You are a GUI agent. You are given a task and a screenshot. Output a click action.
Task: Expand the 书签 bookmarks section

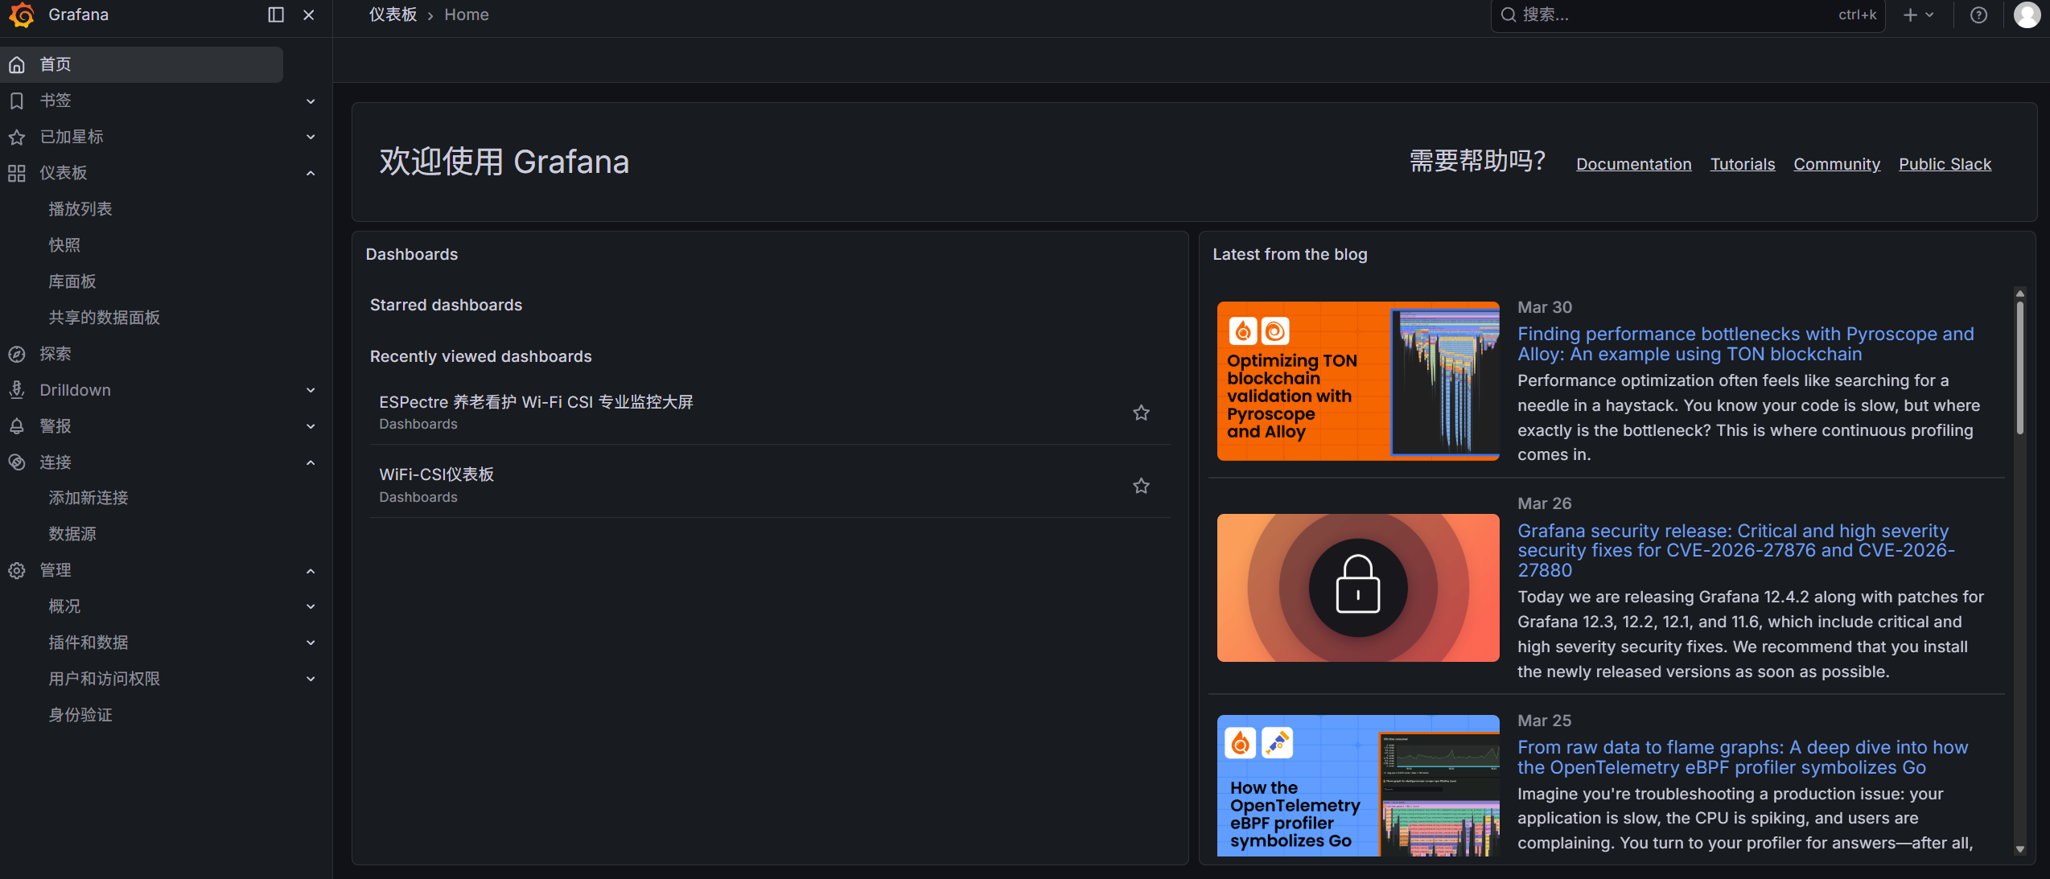tap(311, 101)
